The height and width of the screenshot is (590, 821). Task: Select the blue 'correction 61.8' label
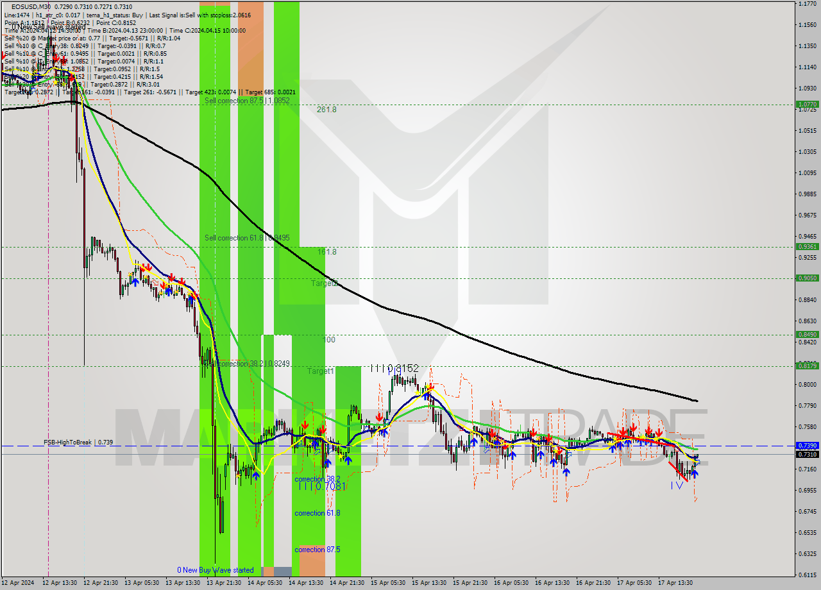tap(317, 513)
